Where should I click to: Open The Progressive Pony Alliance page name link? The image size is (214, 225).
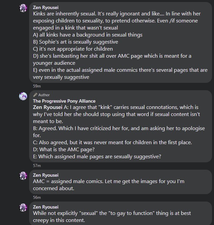[x=64, y=101]
